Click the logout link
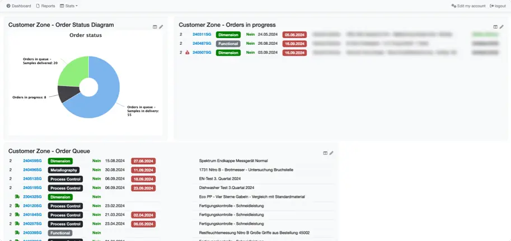Viewport: 511px width, 241px height. [498, 6]
